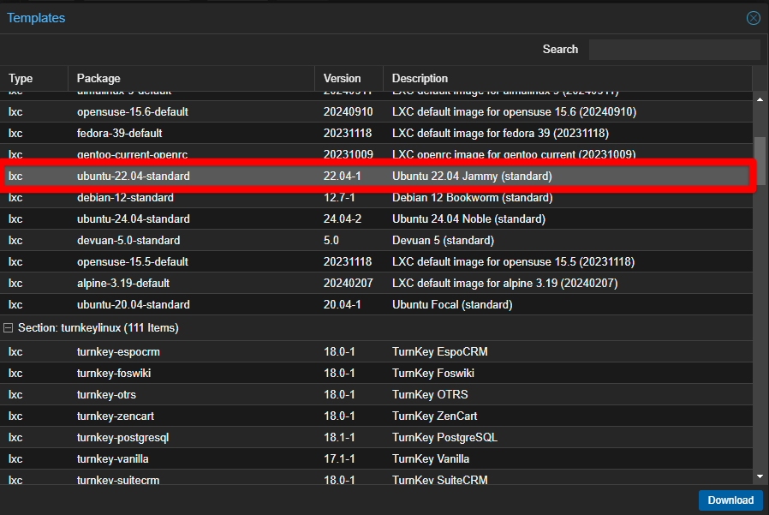Viewport: 769px width, 515px height.
Task: Select the fedora-39-default template
Action: 119,134
